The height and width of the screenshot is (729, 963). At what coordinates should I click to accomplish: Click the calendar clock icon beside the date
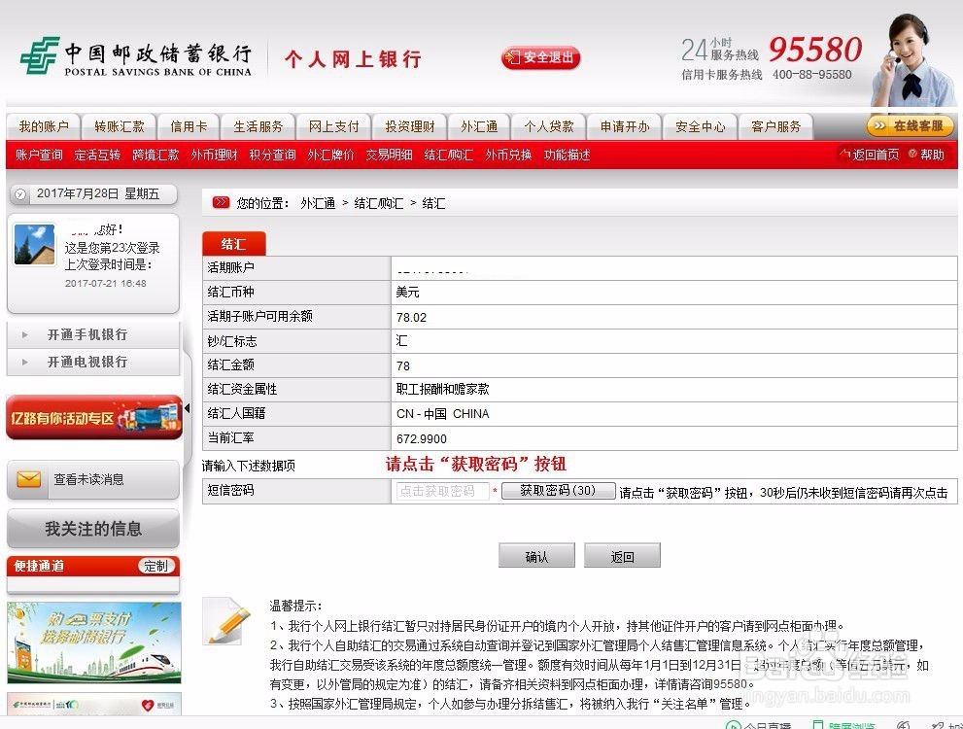pos(20,193)
